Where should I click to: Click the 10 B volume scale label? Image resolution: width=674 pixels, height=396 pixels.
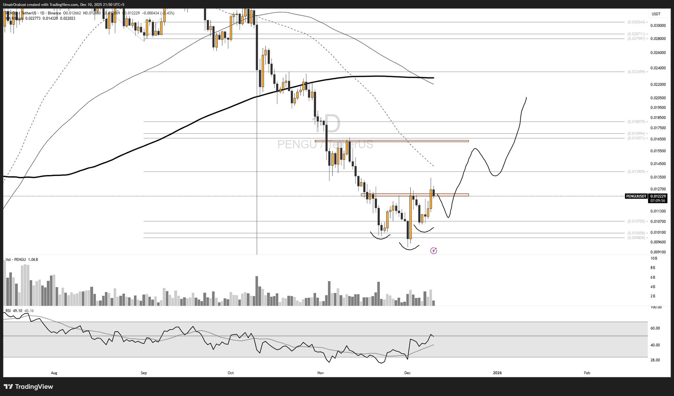[654, 259]
